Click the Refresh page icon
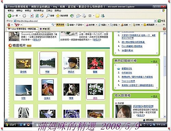Viewport: 171px width, 131px height. coord(37,16)
